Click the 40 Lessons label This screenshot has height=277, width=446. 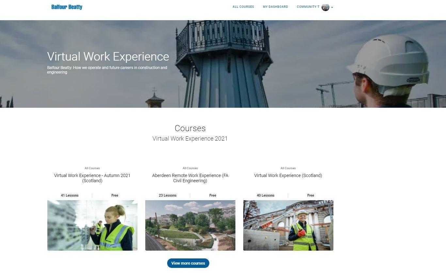point(265,196)
